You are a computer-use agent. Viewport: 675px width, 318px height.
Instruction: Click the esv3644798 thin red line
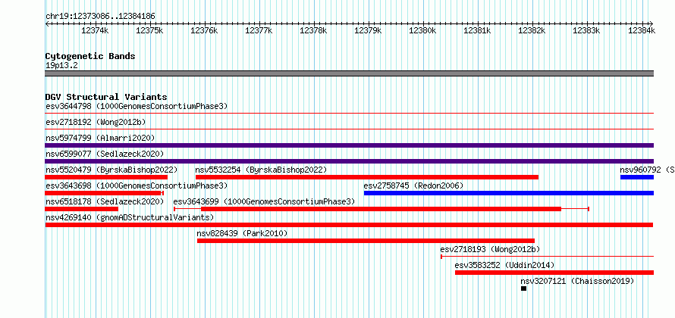pos(349,113)
